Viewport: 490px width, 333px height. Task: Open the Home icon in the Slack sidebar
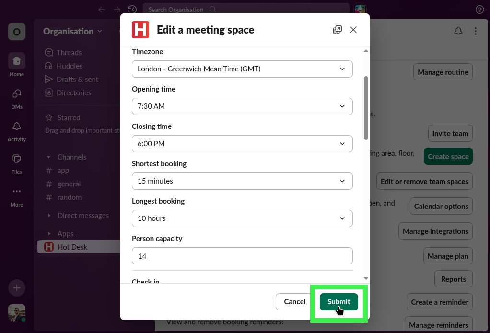coord(16,65)
